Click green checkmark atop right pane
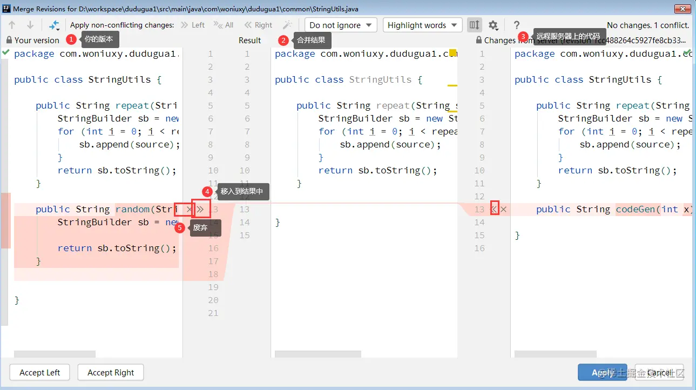This screenshot has height=390, width=696. click(688, 52)
